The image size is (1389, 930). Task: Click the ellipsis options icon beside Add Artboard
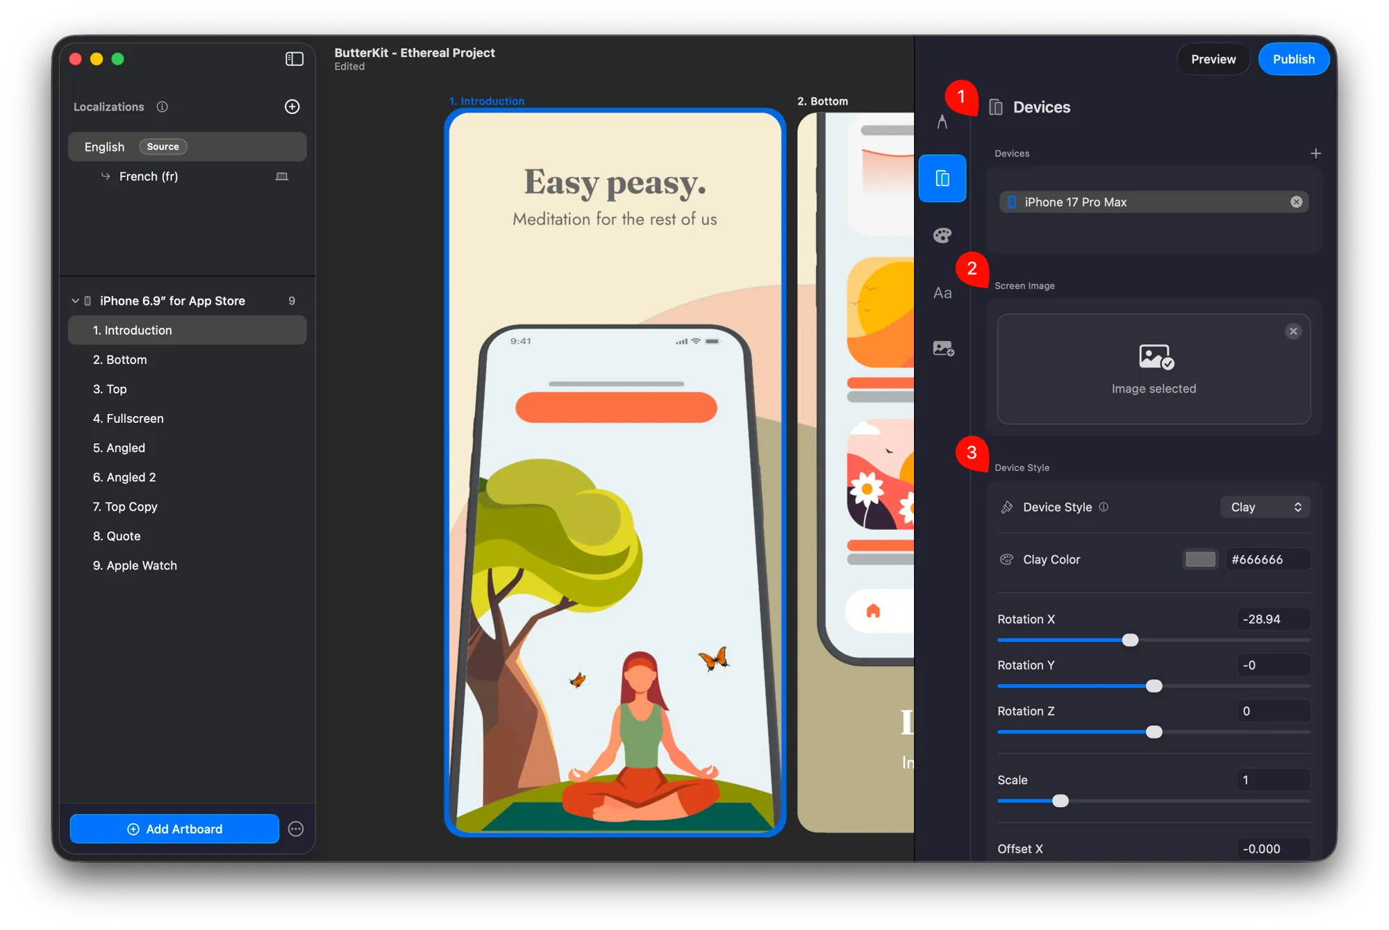[295, 829]
